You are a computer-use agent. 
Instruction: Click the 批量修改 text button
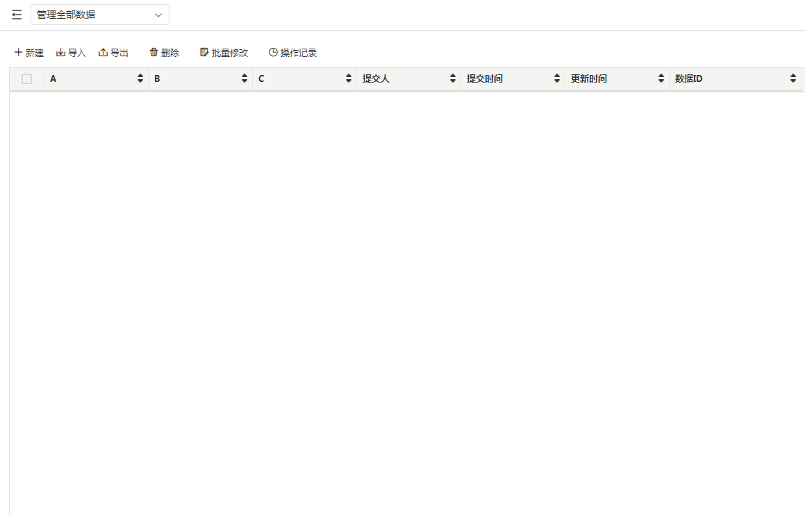coord(230,53)
